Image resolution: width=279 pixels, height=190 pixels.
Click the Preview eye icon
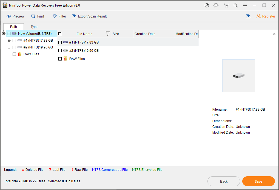click(x=9, y=16)
